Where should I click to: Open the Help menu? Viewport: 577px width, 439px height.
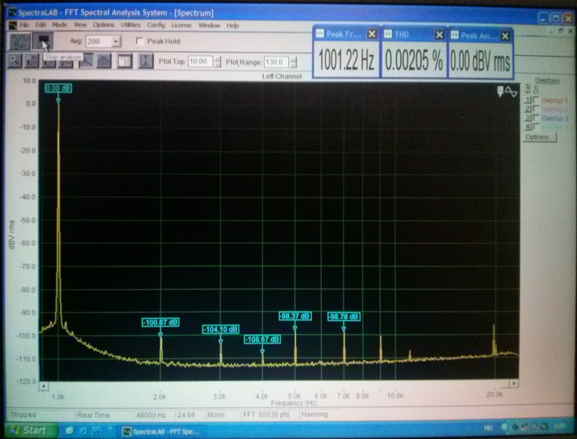tap(233, 26)
